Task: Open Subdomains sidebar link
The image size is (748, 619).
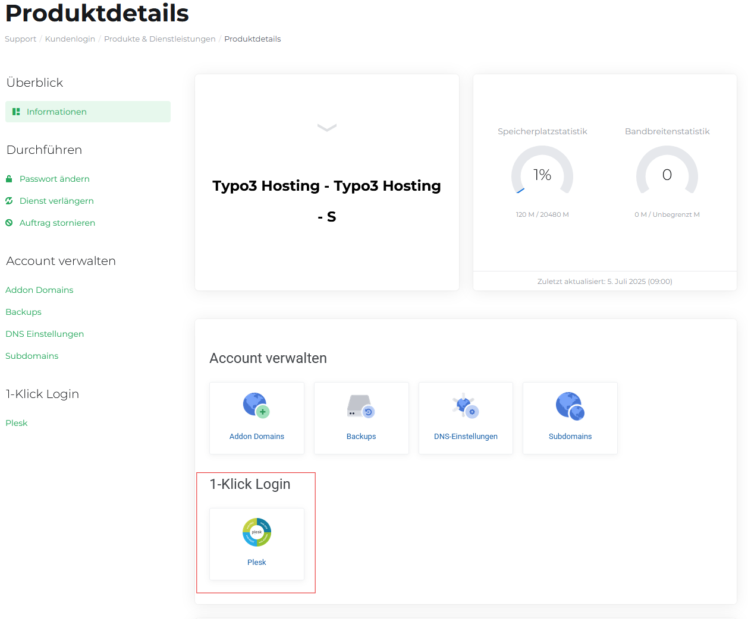Action: tap(32, 356)
